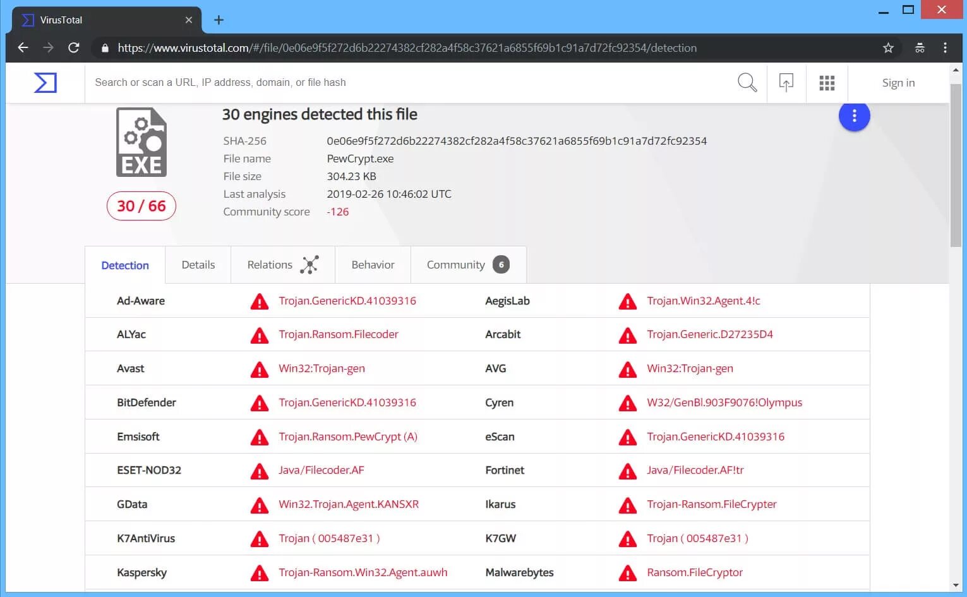The height and width of the screenshot is (597, 967).
Task: Open the Behavior tab
Action: coord(373,265)
